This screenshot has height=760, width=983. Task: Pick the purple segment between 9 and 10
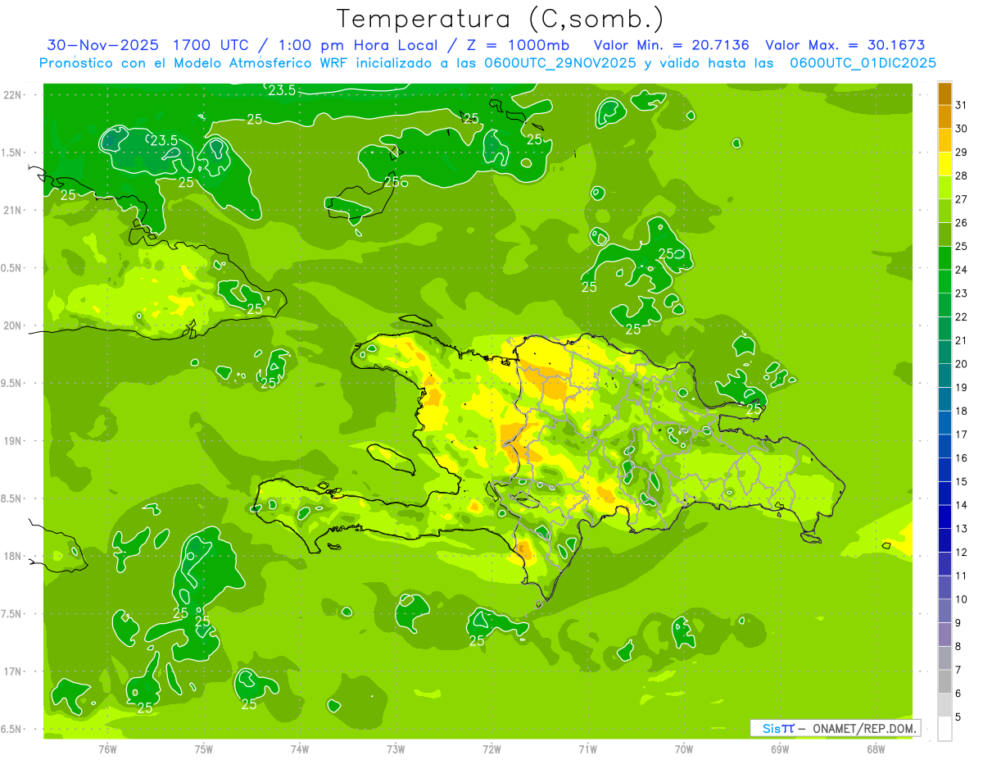(x=944, y=611)
